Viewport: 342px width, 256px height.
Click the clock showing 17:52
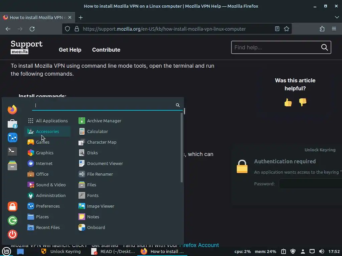pyautogui.click(x=334, y=251)
